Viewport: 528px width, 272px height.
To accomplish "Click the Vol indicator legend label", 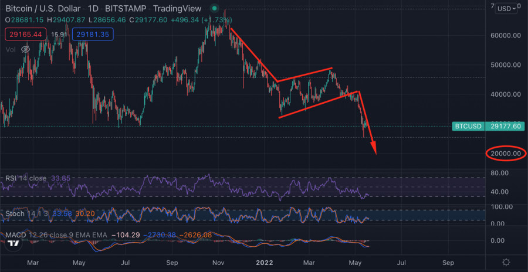I will click(x=11, y=50).
